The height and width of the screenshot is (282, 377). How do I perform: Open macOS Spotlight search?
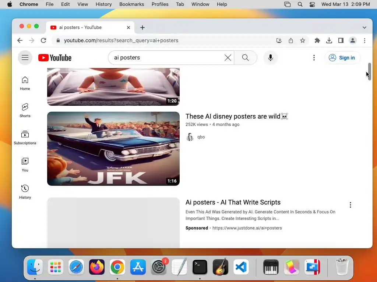point(300,4)
